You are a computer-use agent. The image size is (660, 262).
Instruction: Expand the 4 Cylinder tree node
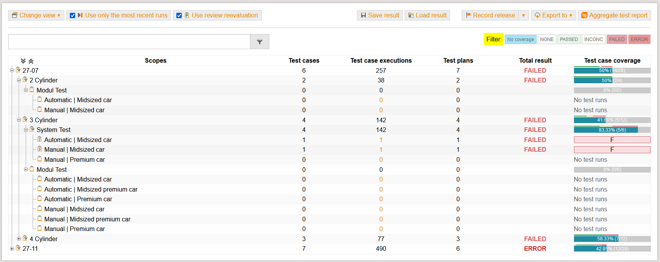click(19, 239)
